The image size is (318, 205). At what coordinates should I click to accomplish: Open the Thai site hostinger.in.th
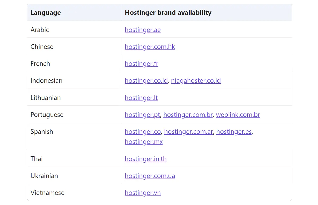[x=145, y=159]
